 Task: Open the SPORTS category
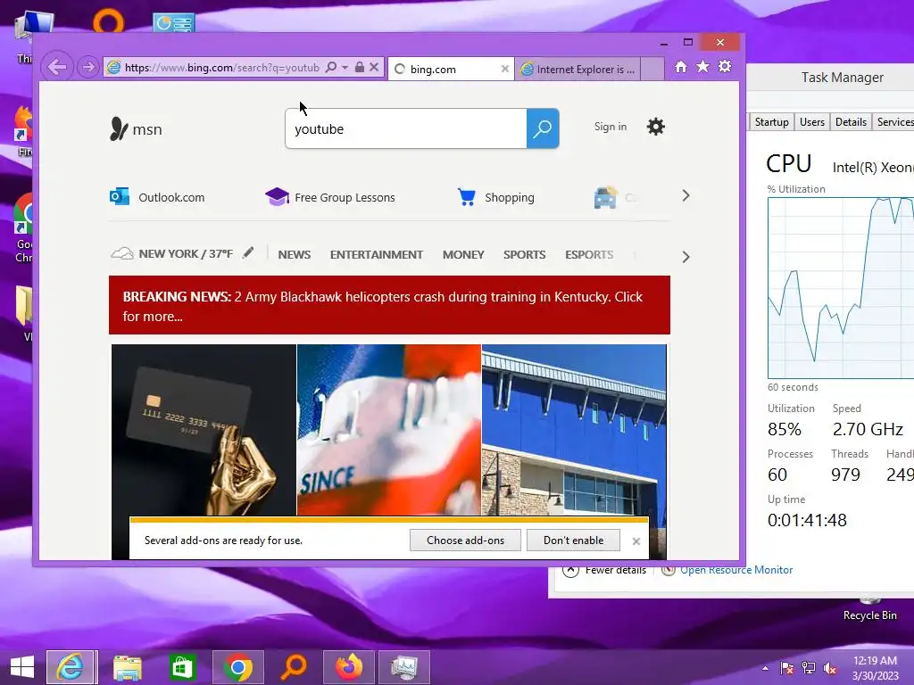coord(525,254)
